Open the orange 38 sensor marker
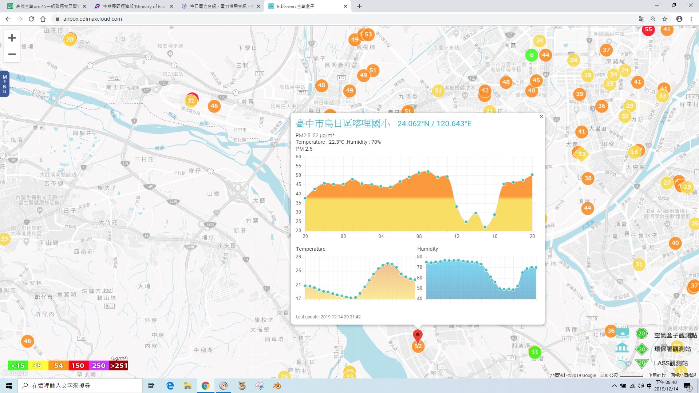The height and width of the screenshot is (393, 699). point(588,178)
